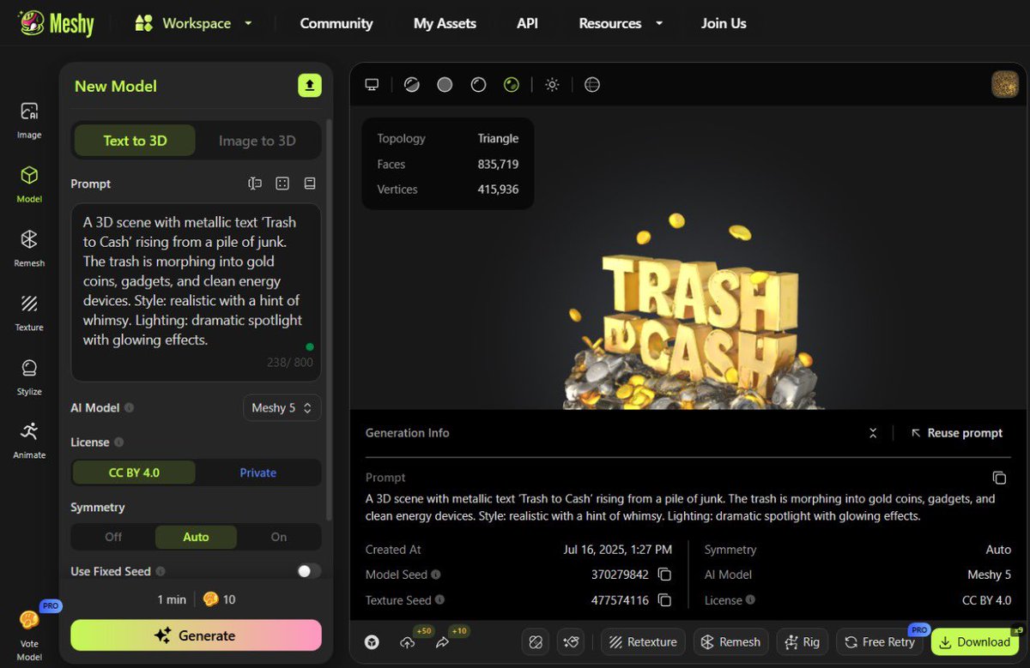
Task: Click the upload icon beside New Model
Action: point(309,85)
